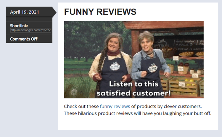Click the 'Listen to this satisfied customer!' caption
The image size is (222, 137).
[134, 89]
